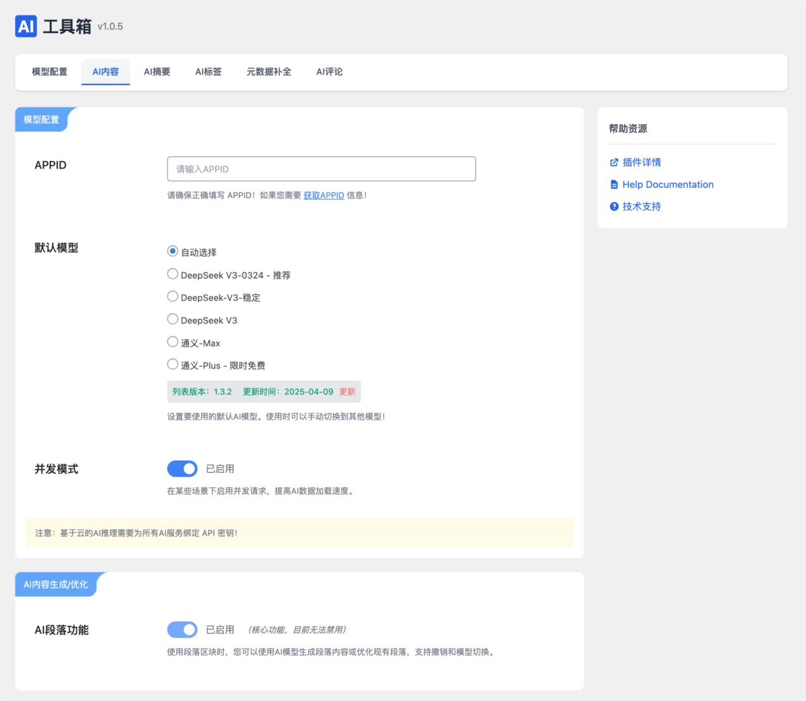Switch to the AI评论 tab
Viewport: 806px width, 701px height.
329,72
